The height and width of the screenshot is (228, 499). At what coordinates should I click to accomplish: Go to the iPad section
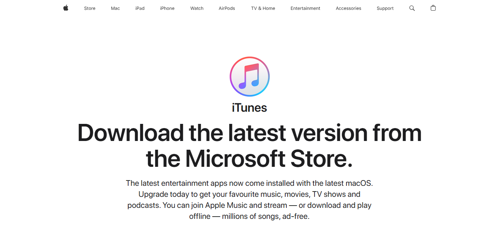pyautogui.click(x=140, y=8)
